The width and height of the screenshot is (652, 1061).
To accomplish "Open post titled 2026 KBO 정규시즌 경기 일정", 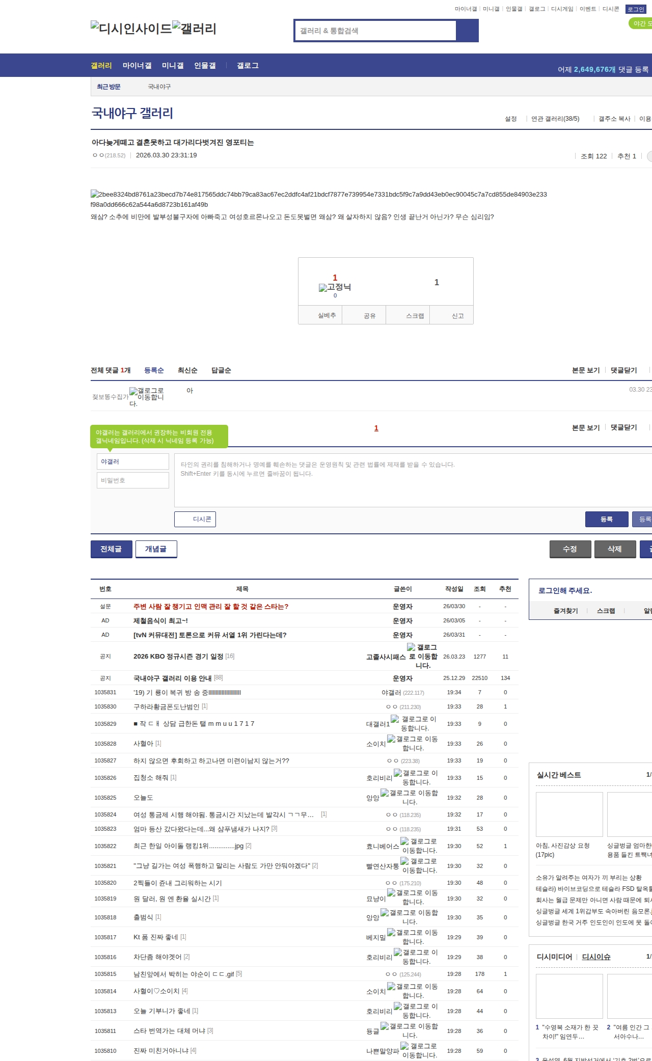I will pyautogui.click(x=178, y=657).
